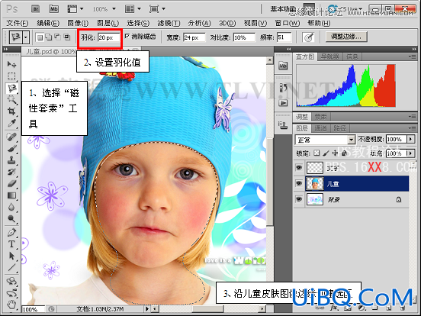Click the contrast 10% field
421x316 pixels.
244,37
